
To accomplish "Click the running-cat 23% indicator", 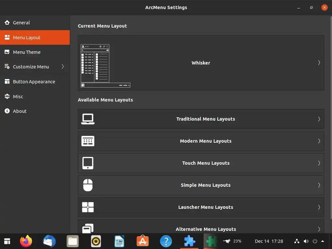I will pyautogui.click(x=232, y=241).
